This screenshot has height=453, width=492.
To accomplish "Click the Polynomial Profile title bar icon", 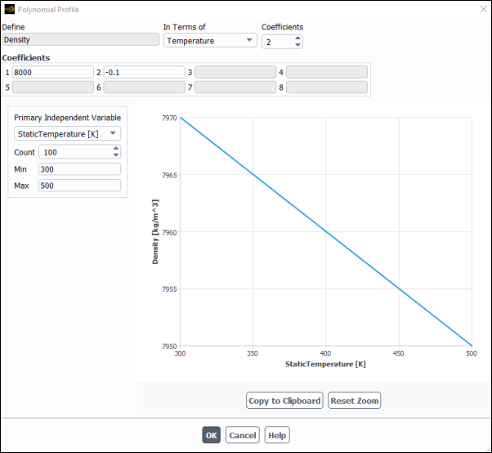I will pos(9,8).
